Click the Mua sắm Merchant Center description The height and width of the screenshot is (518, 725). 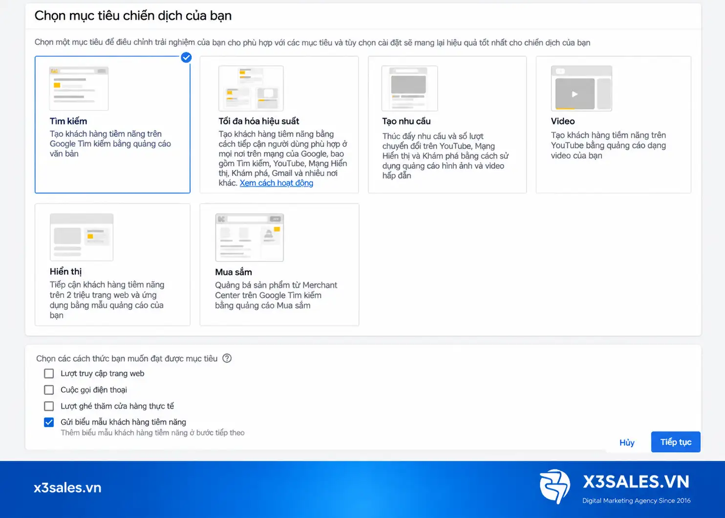(x=276, y=295)
